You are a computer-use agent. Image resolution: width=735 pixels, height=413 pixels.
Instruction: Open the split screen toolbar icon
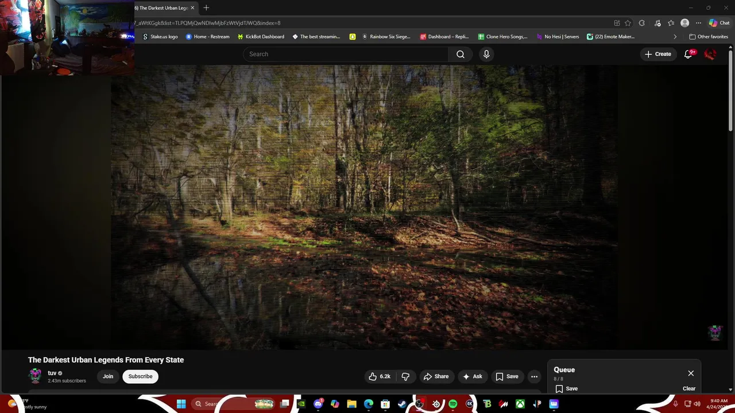pyautogui.click(x=617, y=23)
